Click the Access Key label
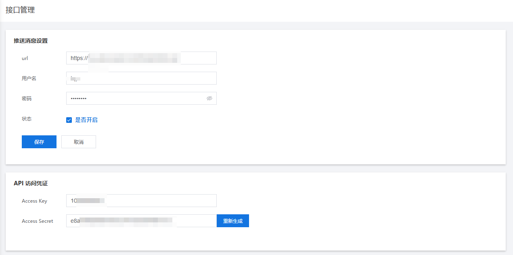The width and height of the screenshot is (513, 255). pos(34,201)
